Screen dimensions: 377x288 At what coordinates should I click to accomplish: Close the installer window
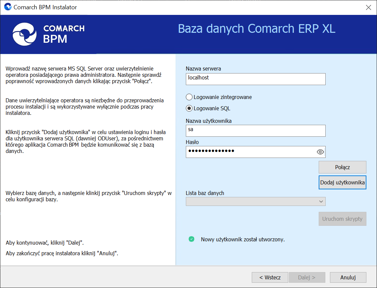[x=368, y=7]
